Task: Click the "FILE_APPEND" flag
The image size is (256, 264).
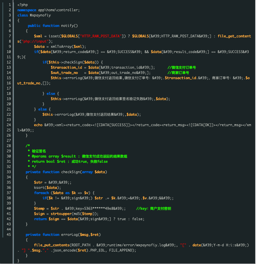Action: pyautogui.click(x=120, y=250)
